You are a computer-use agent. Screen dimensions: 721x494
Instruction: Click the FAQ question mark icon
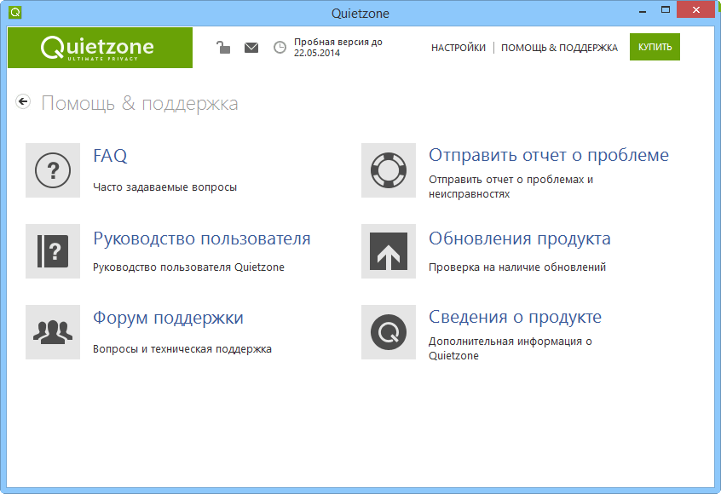[53, 170]
